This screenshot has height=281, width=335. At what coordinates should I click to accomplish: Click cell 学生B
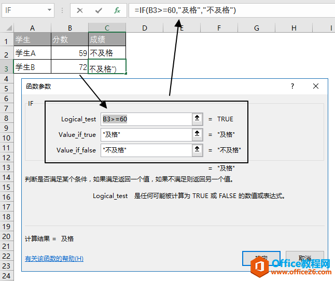coord(32,66)
